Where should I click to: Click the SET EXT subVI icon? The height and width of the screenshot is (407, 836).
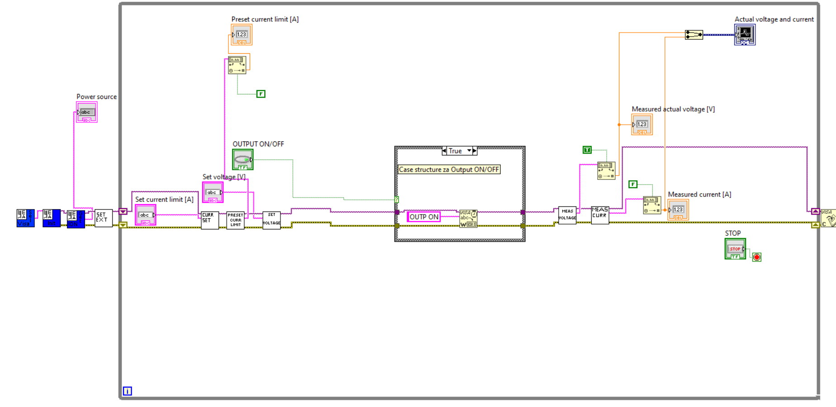click(103, 217)
